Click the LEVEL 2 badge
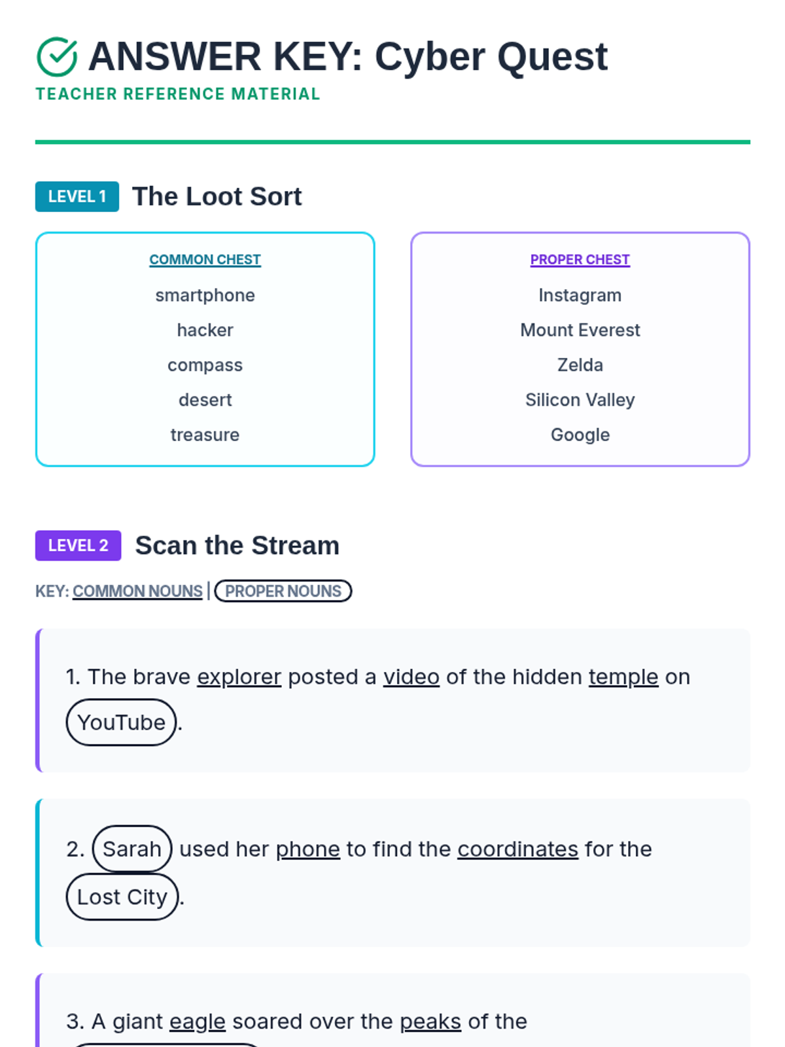 tap(78, 545)
